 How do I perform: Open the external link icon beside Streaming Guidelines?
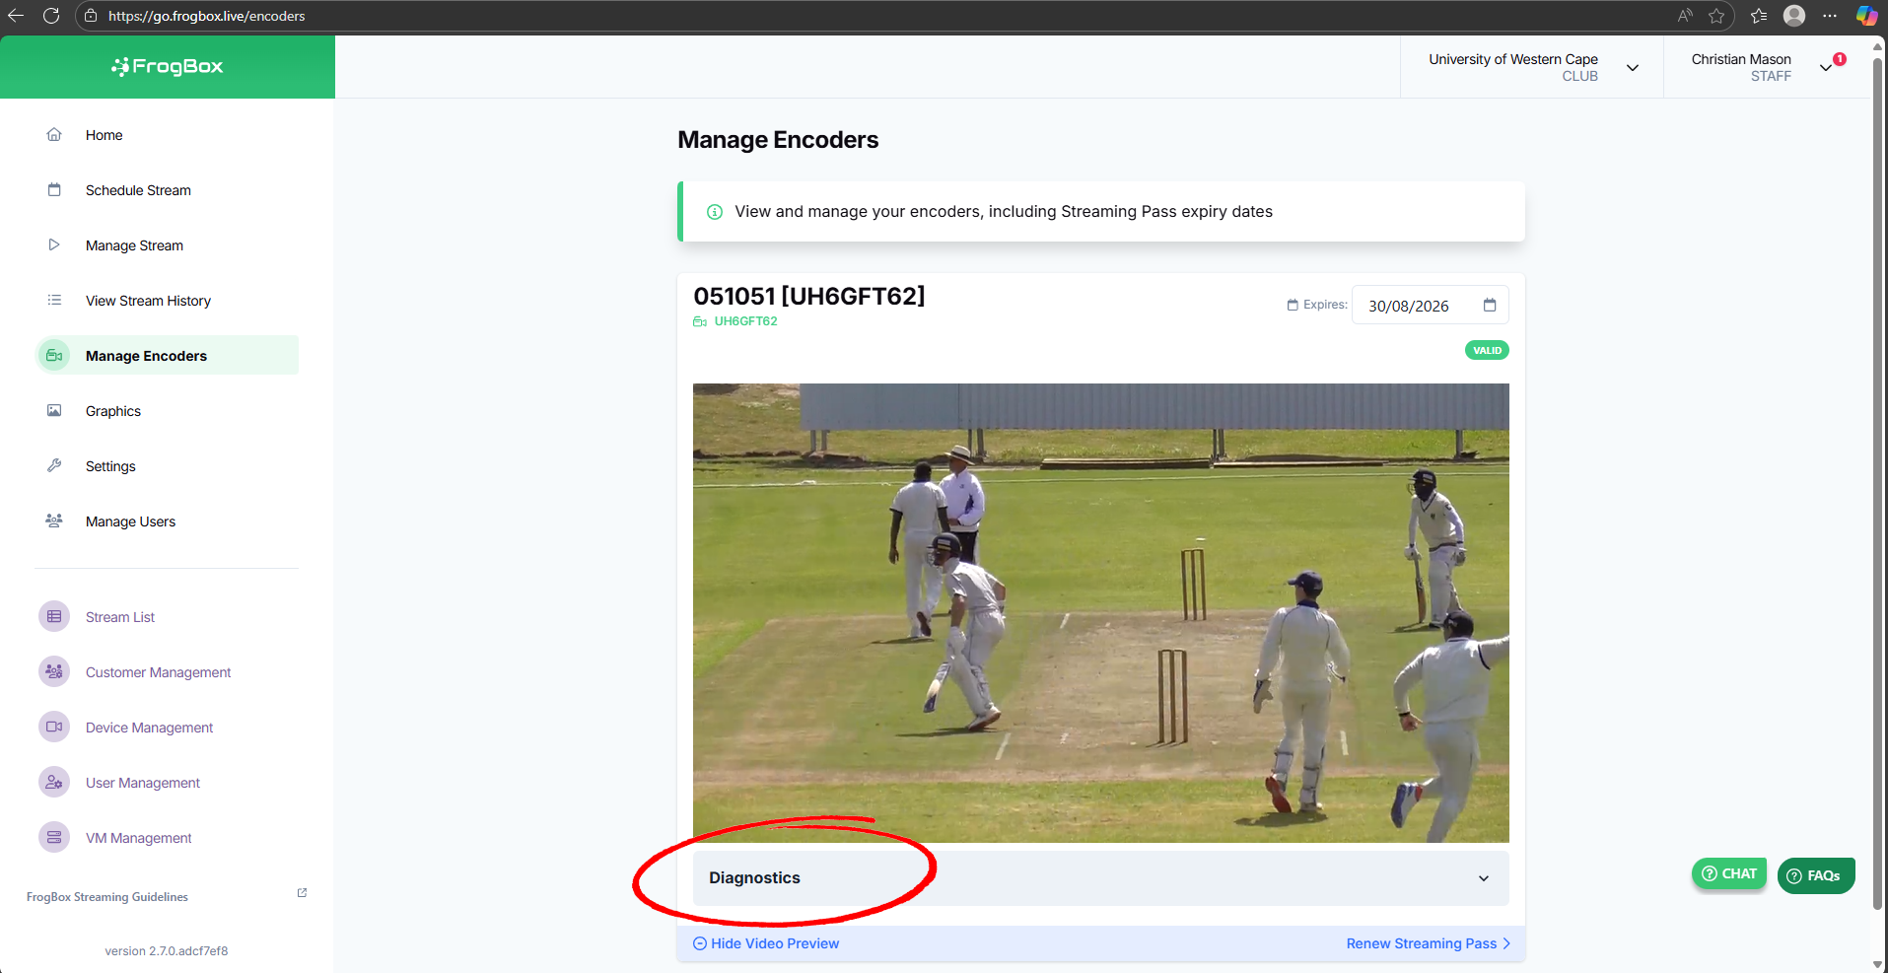(302, 893)
